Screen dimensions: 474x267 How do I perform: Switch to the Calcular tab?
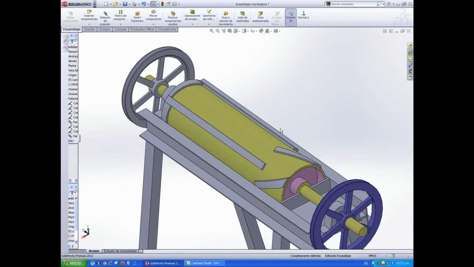coord(120,29)
